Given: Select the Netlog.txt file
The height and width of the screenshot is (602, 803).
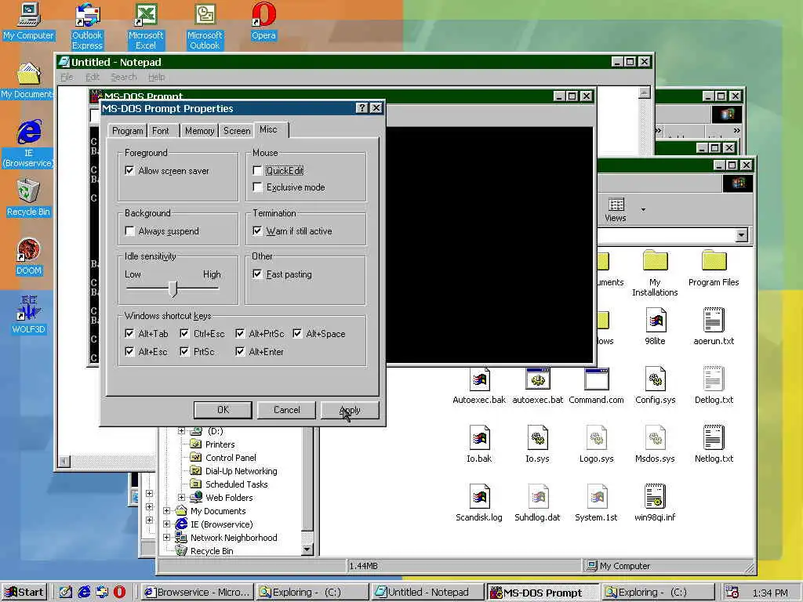Looking at the screenshot, I should (x=714, y=444).
